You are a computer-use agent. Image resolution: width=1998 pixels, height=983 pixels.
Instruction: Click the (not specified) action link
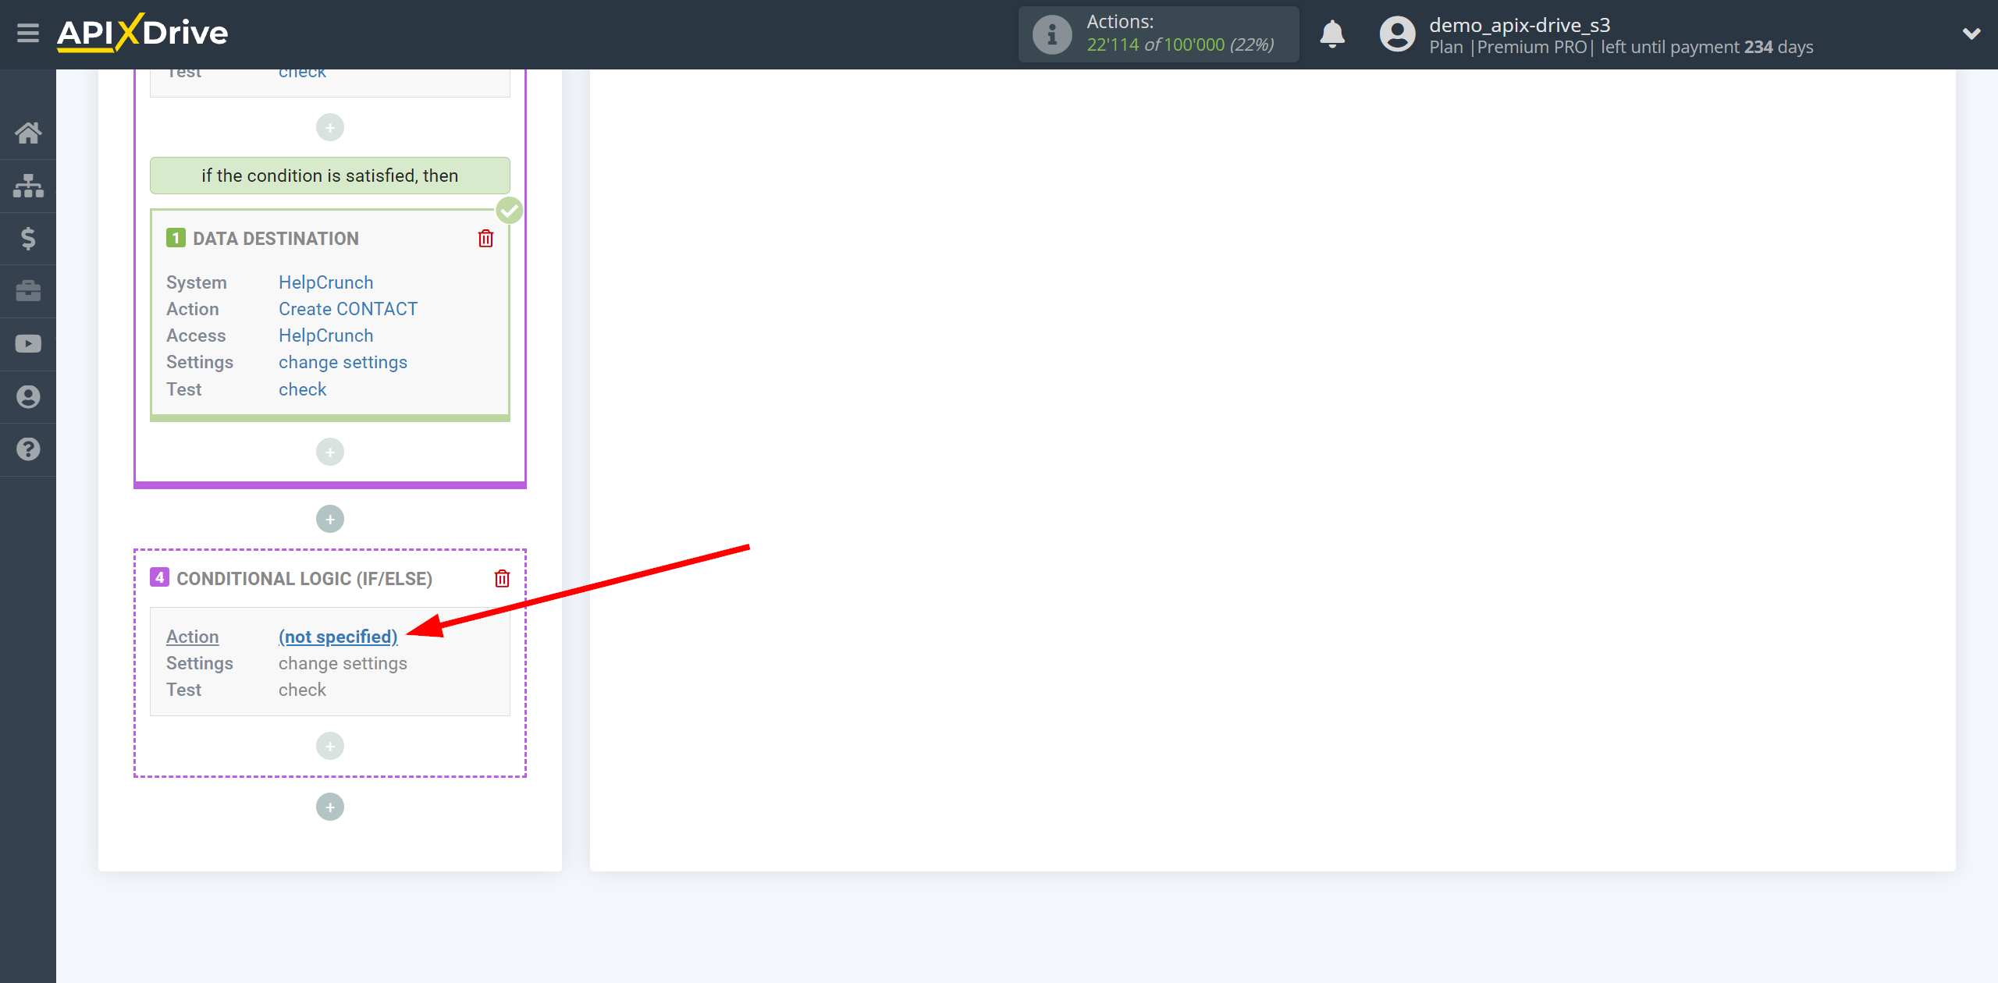(338, 635)
